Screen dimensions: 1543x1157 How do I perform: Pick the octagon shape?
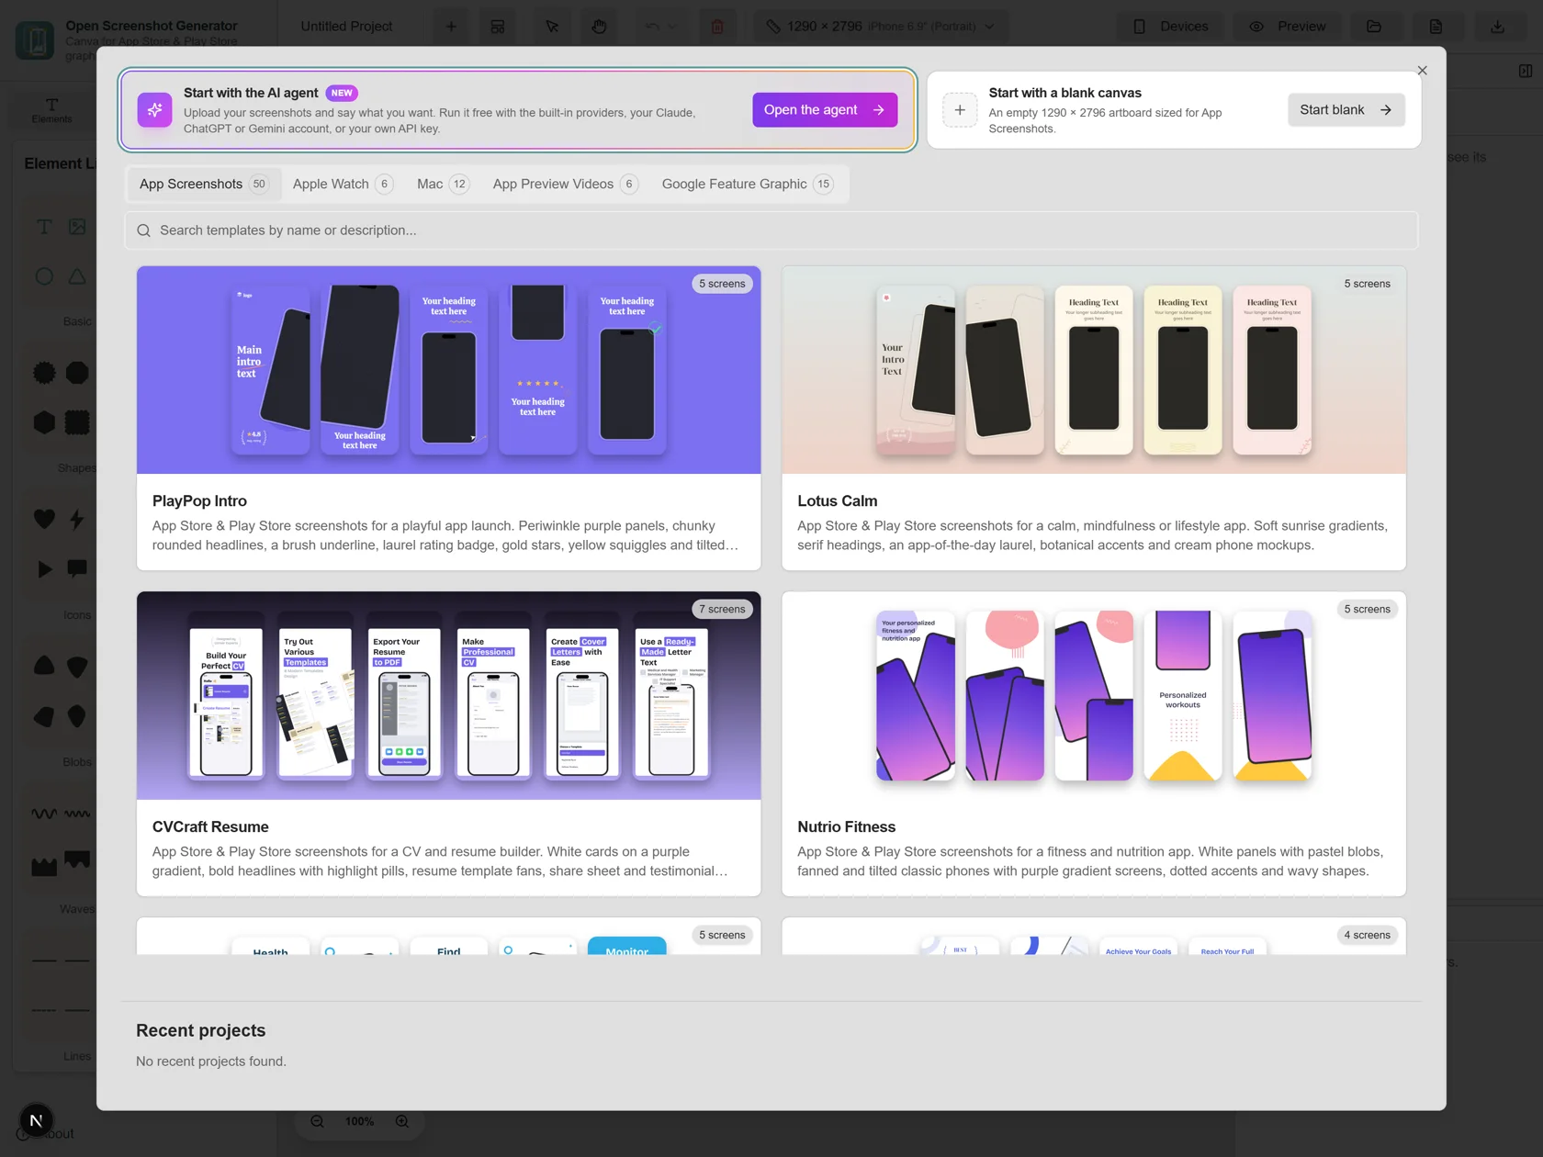coord(77,373)
